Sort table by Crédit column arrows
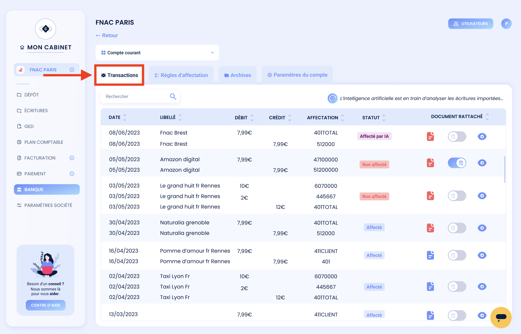This screenshot has height=334, width=521. pos(290,117)
